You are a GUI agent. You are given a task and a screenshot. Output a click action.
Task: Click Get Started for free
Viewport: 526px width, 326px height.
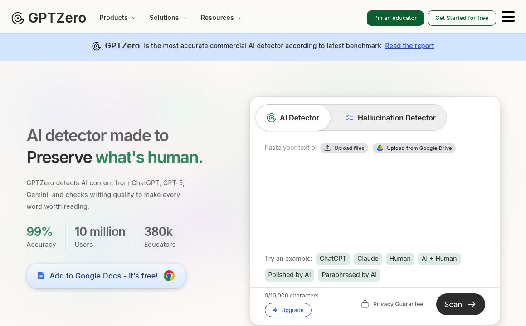tap(462, 18)
